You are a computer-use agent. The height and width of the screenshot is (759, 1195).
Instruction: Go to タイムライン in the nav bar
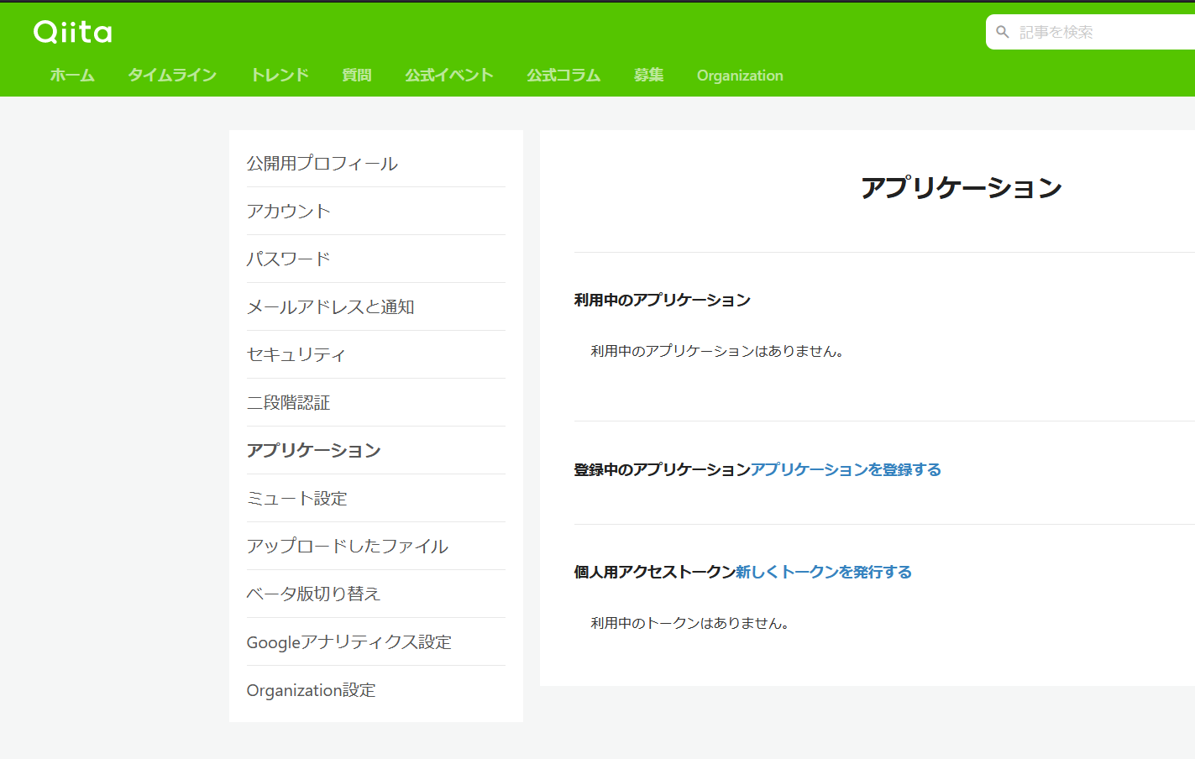tap(172, 75)
